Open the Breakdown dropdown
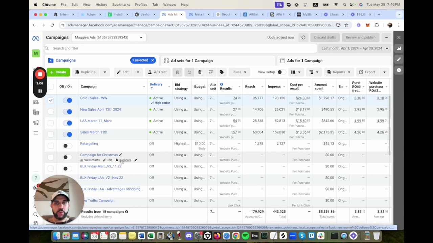The image size is (433, 243). point(314,72)
